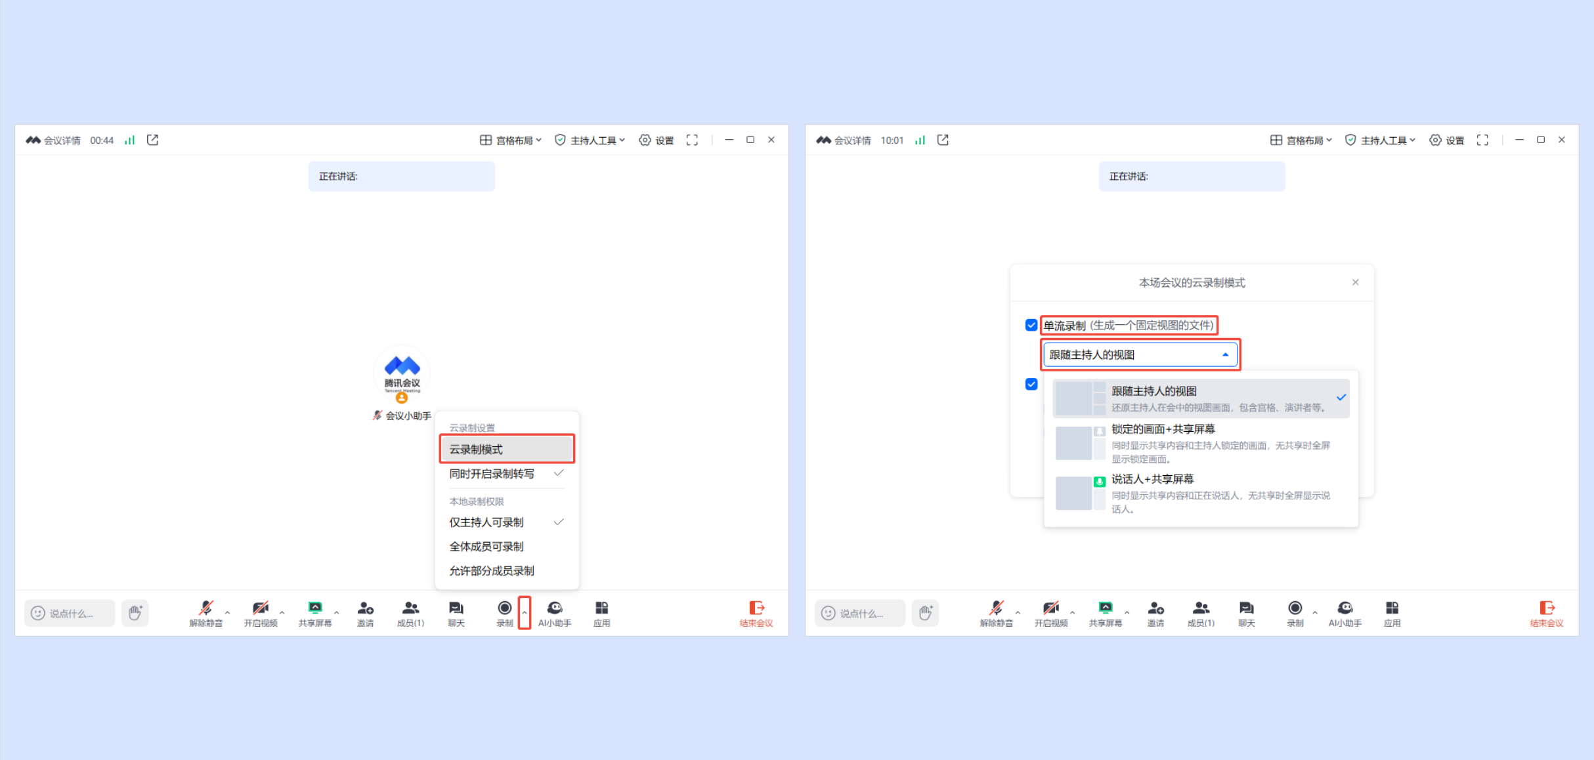The height and width of the screenshot is (760, 1594).
Task: Click share-out arrow icon in left window header
Action: [152, 140]
